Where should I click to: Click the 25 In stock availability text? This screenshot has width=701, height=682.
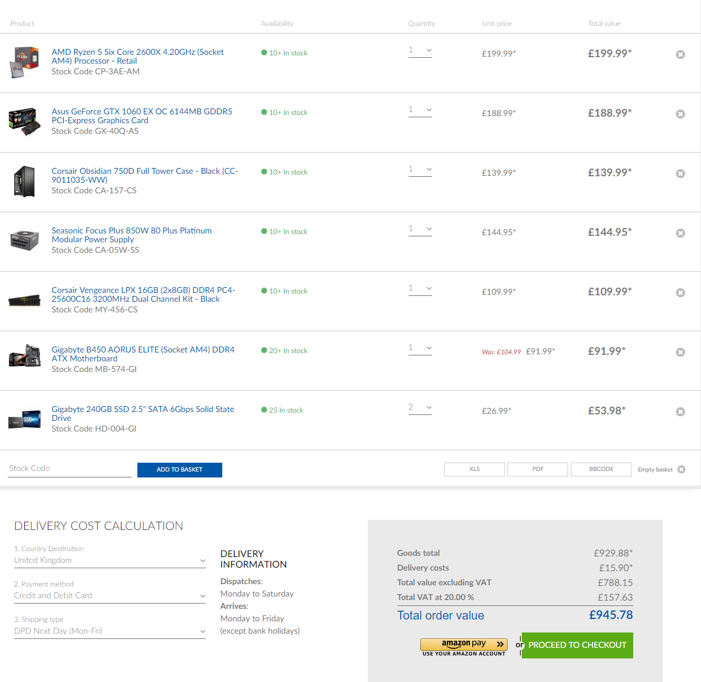[x=286, y=410]
